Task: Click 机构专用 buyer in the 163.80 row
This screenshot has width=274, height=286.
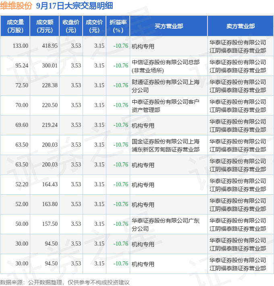Action: tap(143, 205)
